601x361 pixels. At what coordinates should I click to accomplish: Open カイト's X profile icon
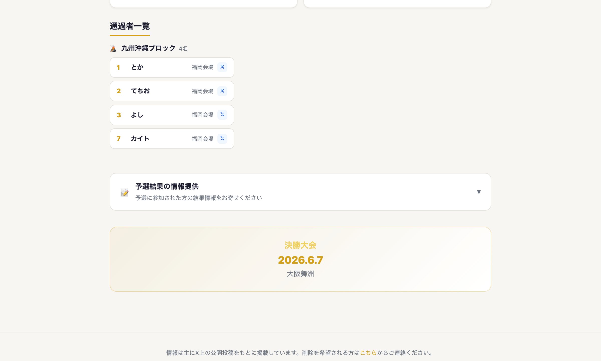(222, 139)
